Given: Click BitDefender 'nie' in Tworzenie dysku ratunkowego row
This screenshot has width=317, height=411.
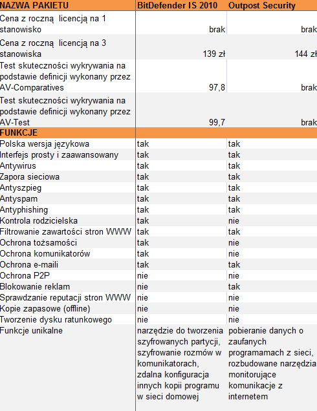Looking at the screenshot, I should pos(142,320).
